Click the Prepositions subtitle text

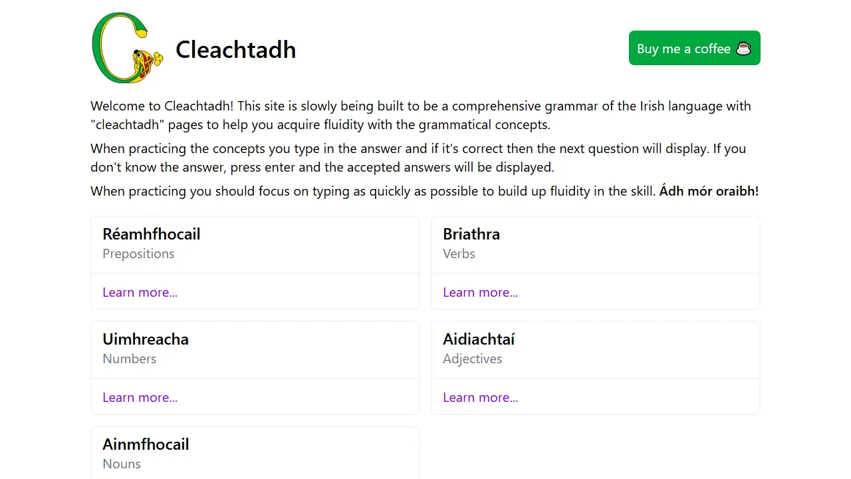(138, 253)
